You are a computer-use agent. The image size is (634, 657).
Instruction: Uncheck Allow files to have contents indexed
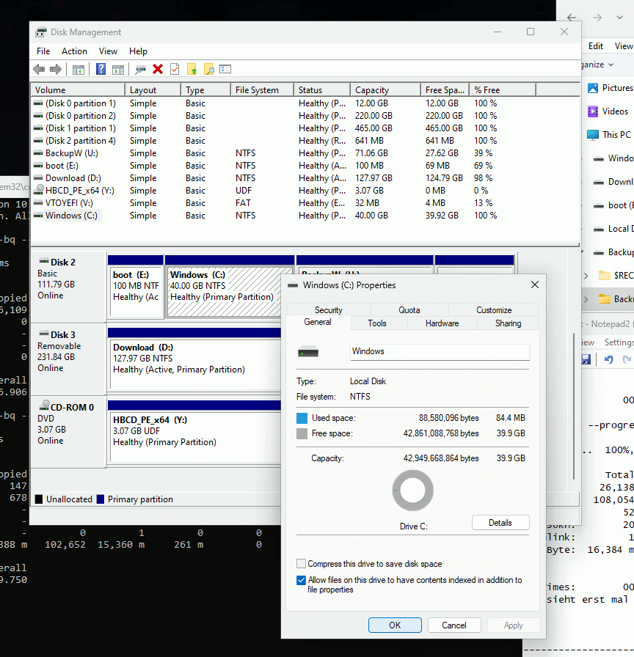tap(301, 580)
